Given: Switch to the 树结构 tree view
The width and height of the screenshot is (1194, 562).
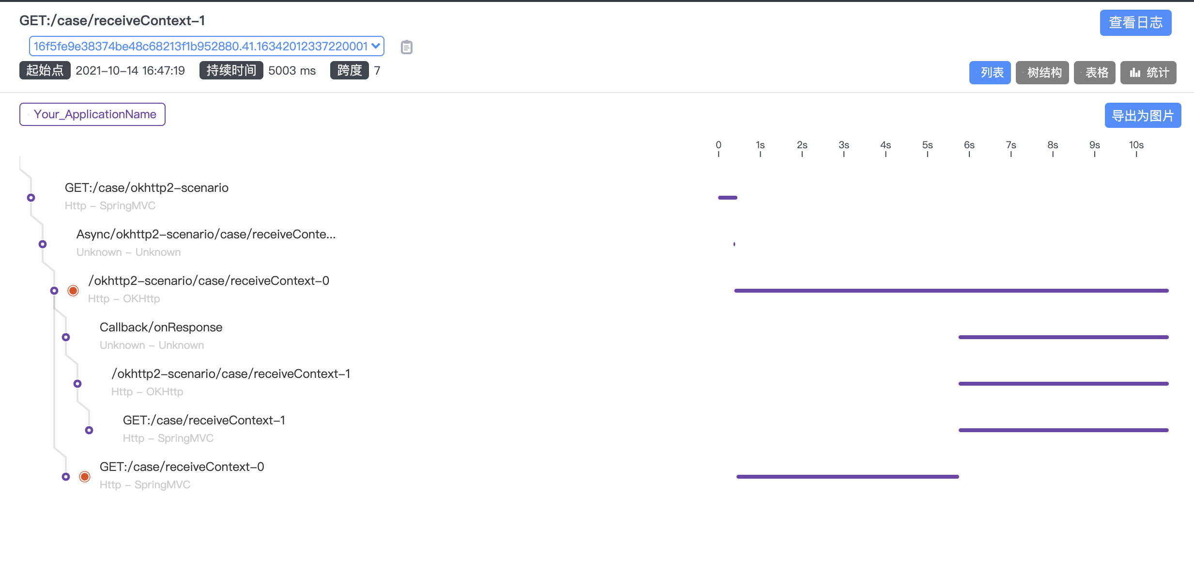Looking at the screenshot, I should 1042,73.
